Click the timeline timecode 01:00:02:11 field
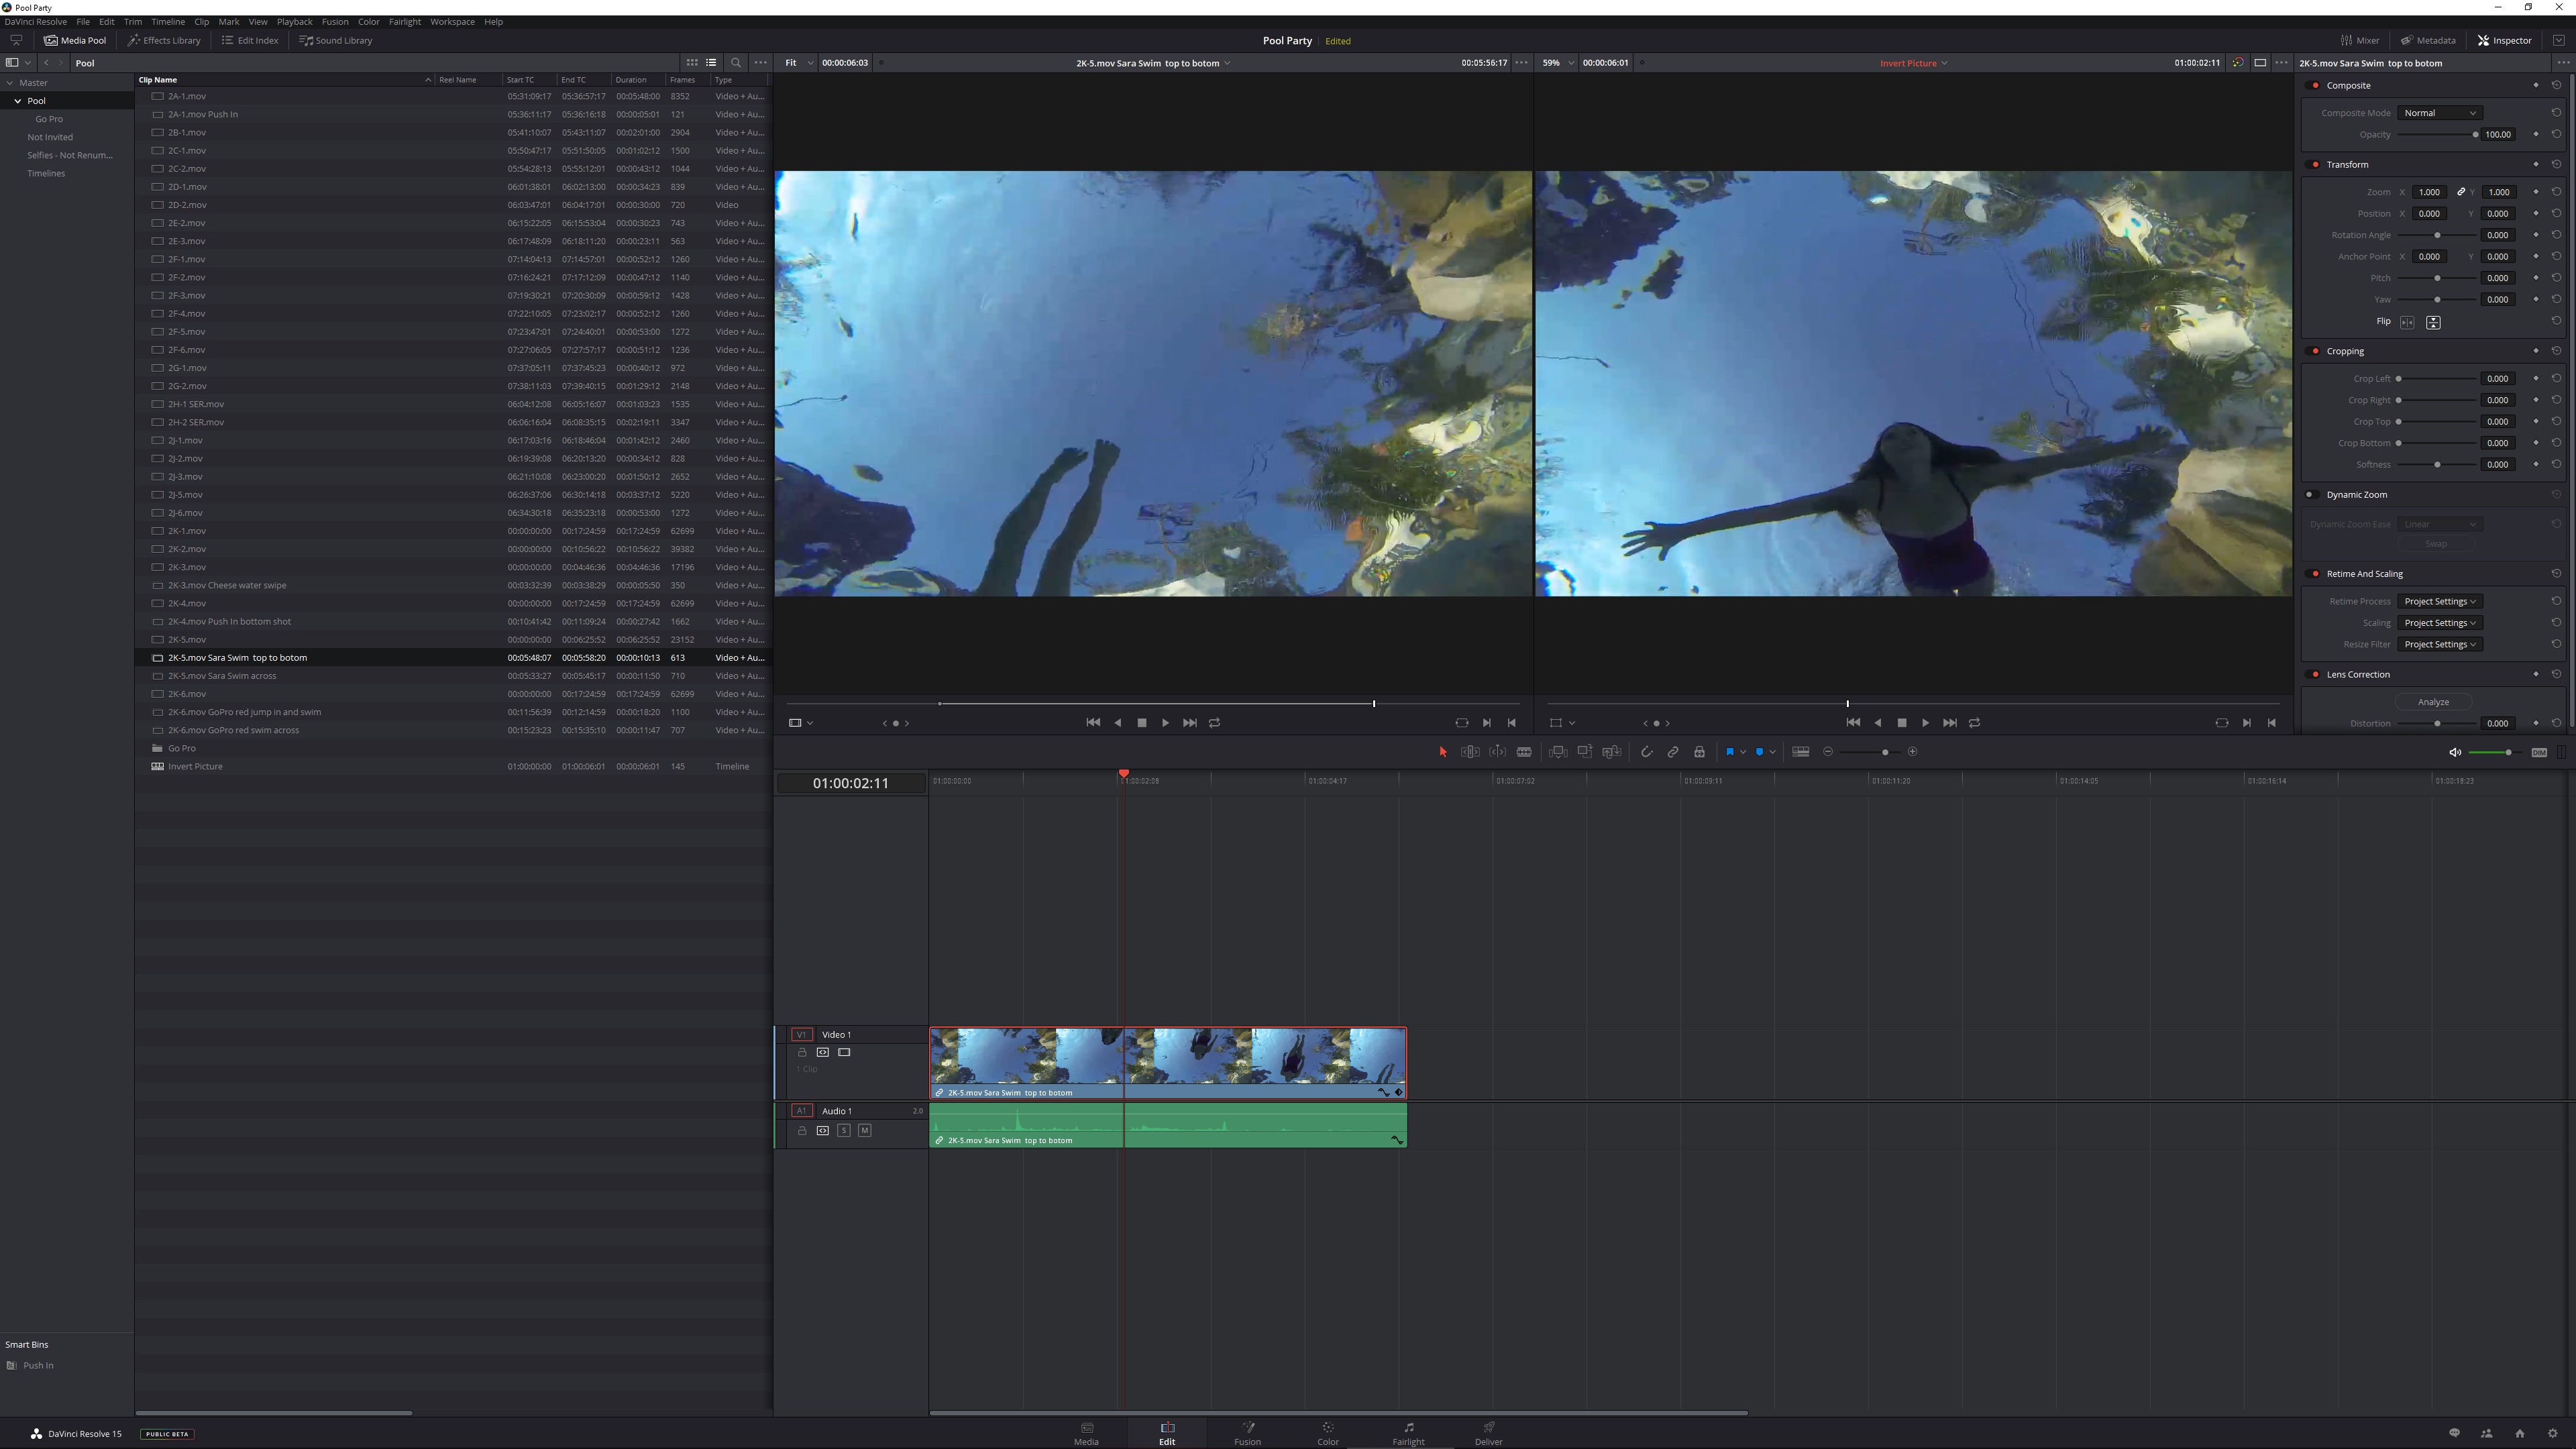The image size is (2576, 1449). (x=850, y=783)
